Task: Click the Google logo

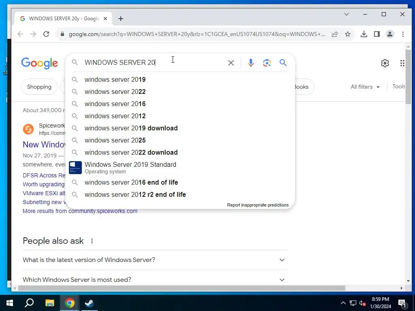Action: click(39, 64)
